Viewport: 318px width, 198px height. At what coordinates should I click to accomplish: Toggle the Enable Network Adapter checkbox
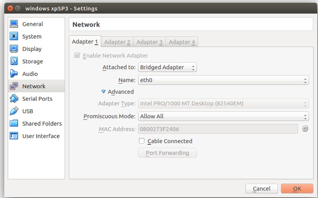[x=77, y=56]
